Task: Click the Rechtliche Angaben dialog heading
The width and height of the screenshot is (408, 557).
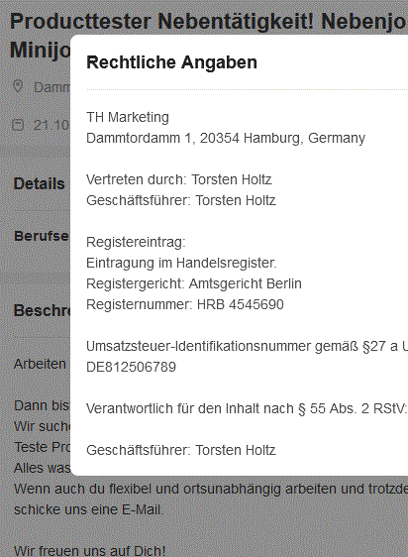Action: coord(172,62)
